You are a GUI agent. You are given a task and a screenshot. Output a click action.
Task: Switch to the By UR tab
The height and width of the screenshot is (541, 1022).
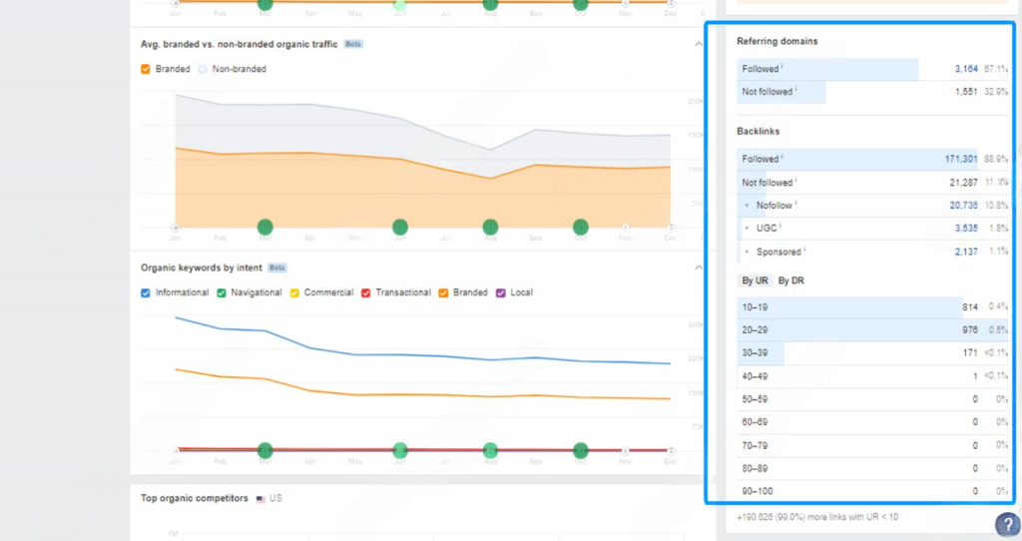coord(755,280)
